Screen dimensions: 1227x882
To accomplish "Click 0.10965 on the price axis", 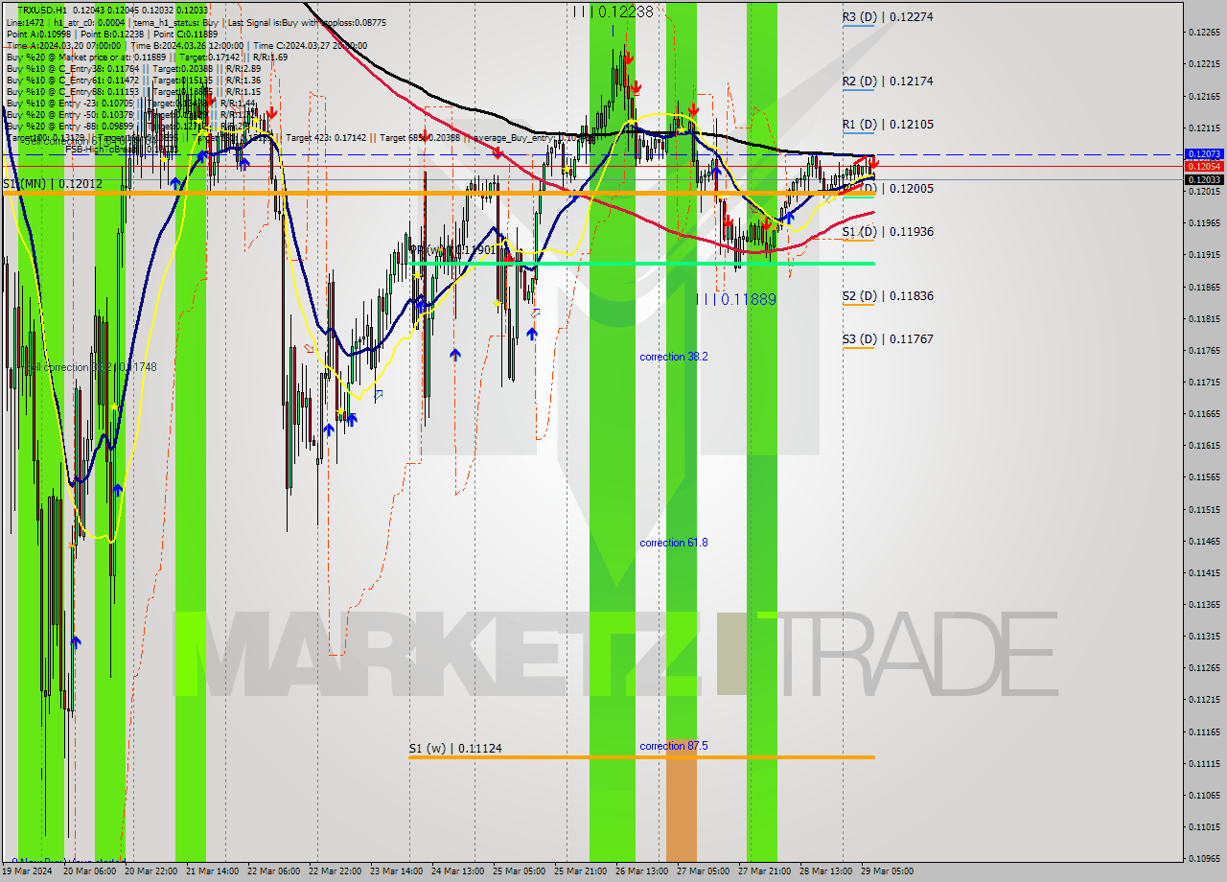I will [1203, 859].
